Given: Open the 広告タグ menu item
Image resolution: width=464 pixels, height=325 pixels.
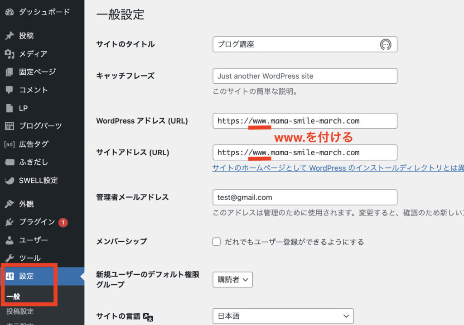Looking at the screenshot, I should click(x=34, y=144).
